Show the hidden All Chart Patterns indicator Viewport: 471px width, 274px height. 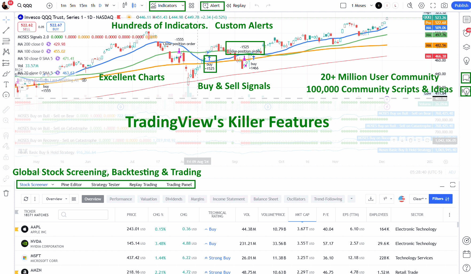coord(84,80)
